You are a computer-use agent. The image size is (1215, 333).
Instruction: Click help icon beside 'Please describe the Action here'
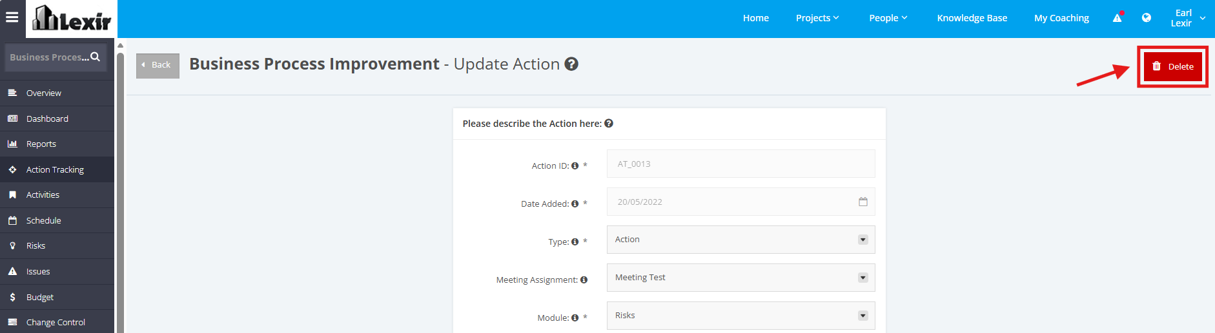[609, 123]
